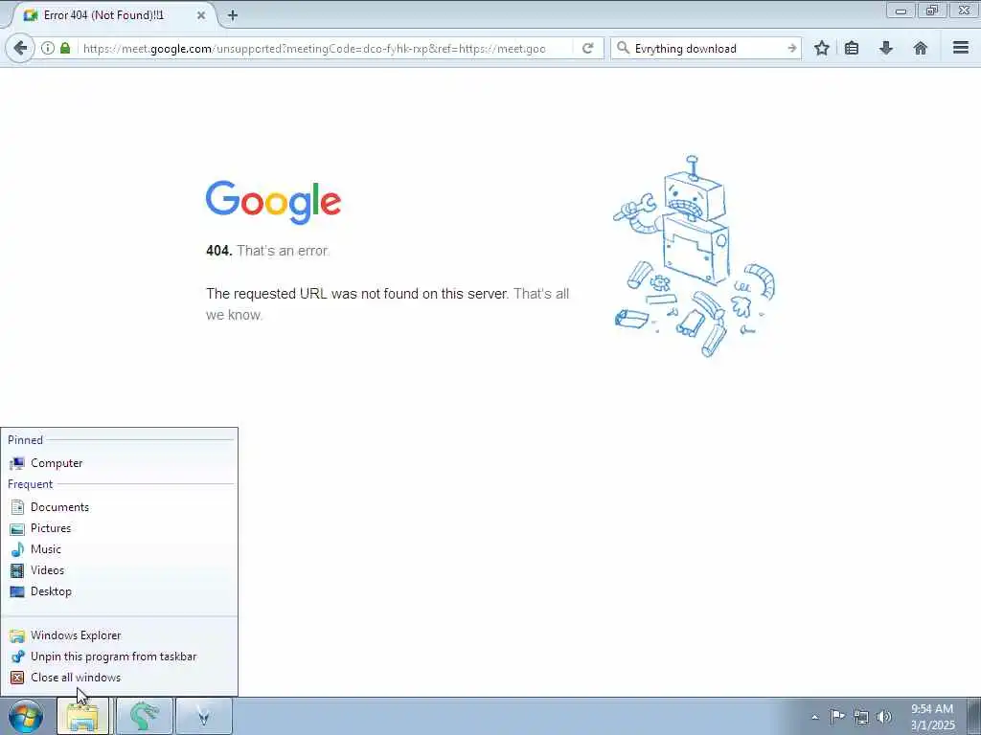Screen dimensions: 981x735
Task: Open Videos in the jump list
Action: coord(119,570)
